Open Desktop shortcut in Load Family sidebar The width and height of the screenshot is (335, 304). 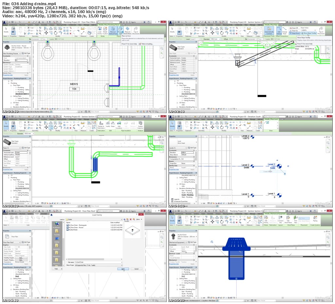[x=57, y=239]
